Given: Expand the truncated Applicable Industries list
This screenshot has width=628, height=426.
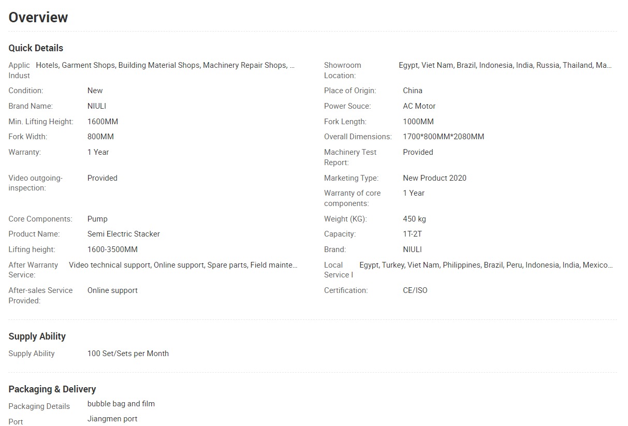Looking at the screenshot, I should pos(292,65).
